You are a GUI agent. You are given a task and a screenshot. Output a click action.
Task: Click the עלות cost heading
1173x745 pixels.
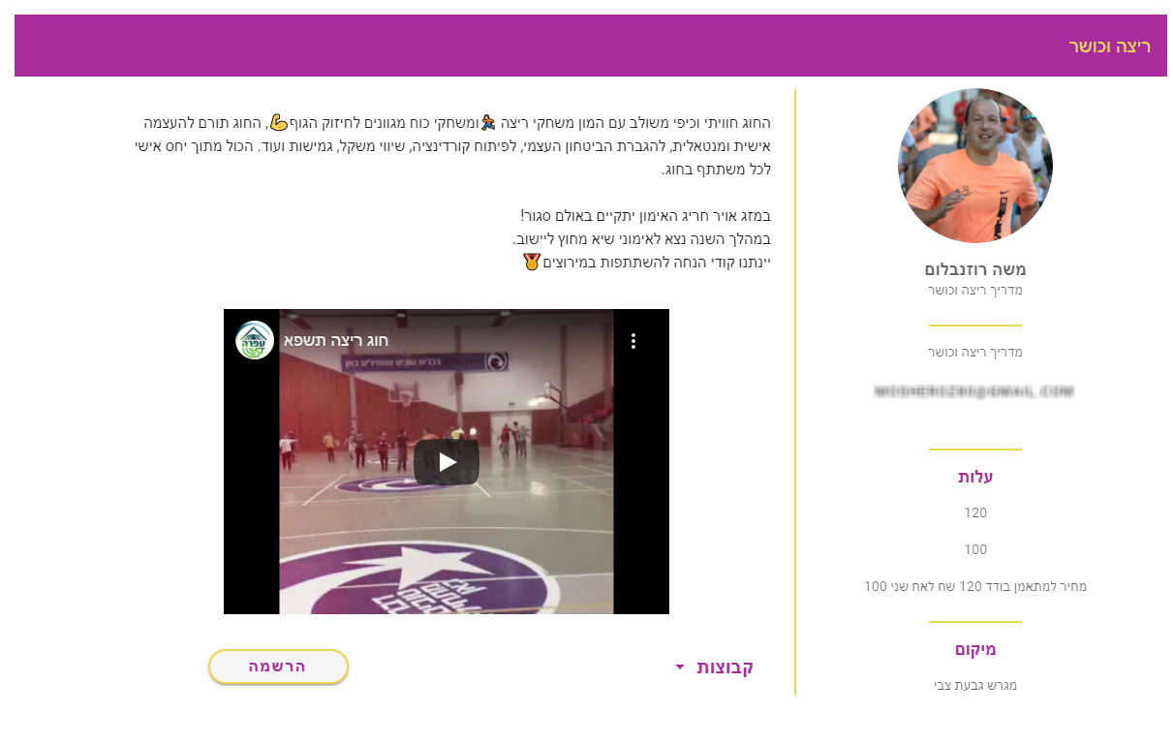pos(974,477)
